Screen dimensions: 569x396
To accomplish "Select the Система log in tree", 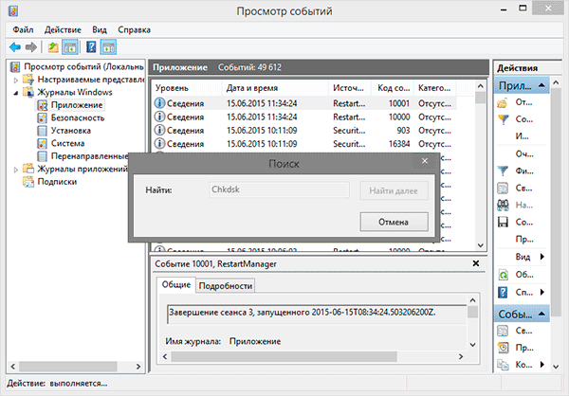I will [64, 143].
